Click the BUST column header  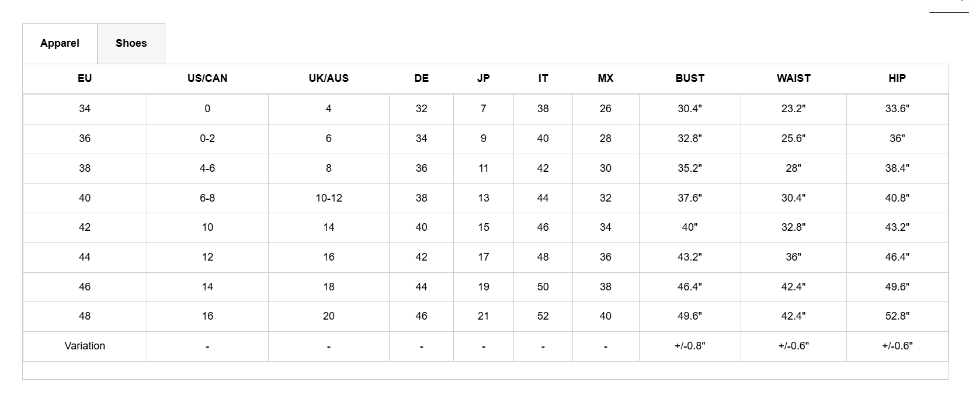coord(690,78)
